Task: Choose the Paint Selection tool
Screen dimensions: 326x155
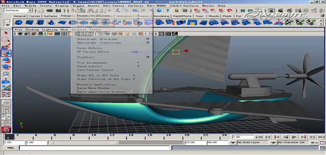Action: (x=6, y=46)
